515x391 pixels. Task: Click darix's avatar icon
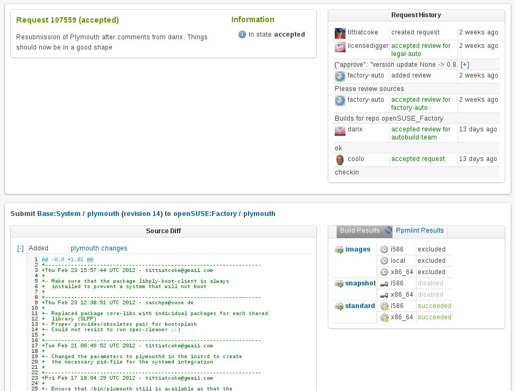pyautogui.click(x=340, y=130)
